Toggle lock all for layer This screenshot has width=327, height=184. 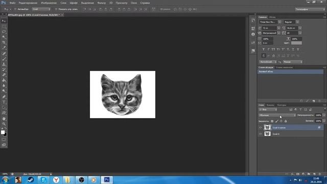coord(286,121)
